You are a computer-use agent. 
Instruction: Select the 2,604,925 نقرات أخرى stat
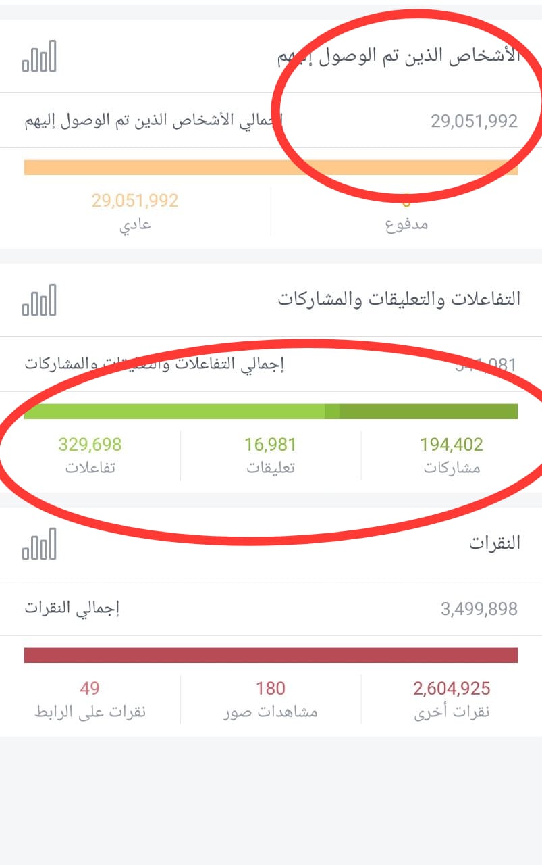[452, 699]
